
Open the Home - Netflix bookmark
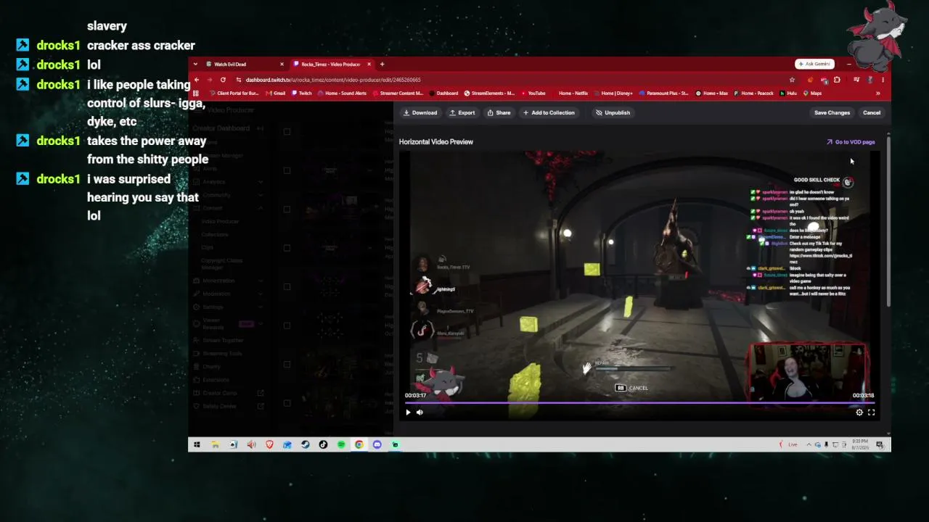569,94
